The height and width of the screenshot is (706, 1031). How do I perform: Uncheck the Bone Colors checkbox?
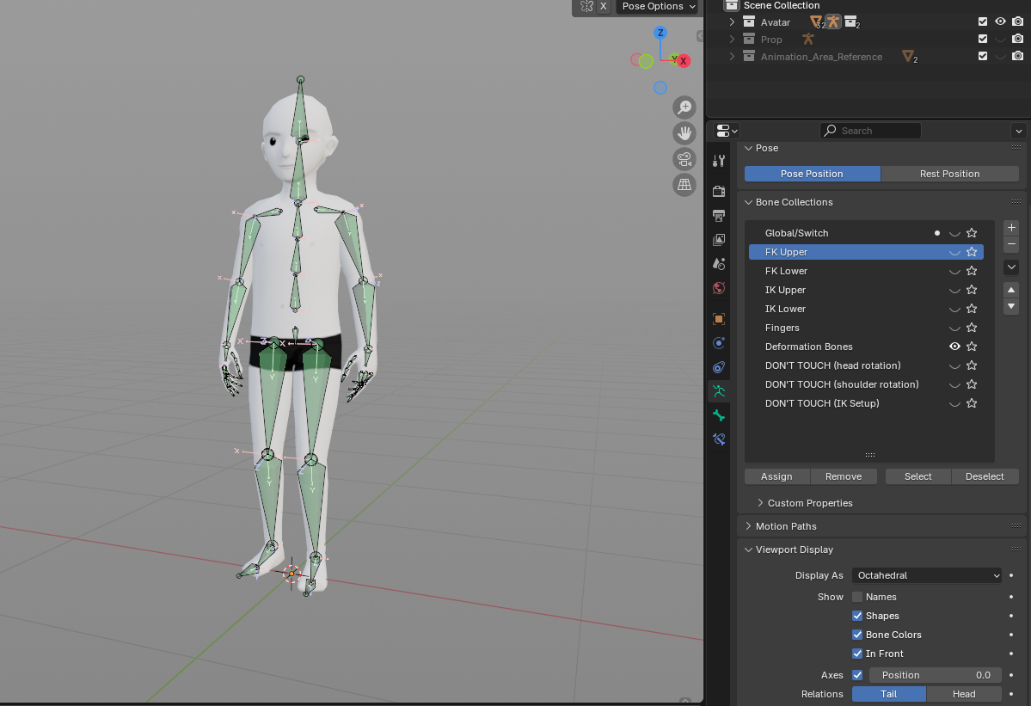[x=857, y=635]
